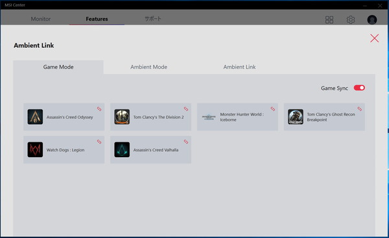Select the Assassin's Creed Valhalla title text
389x238 pixels.
pos(156,150)
